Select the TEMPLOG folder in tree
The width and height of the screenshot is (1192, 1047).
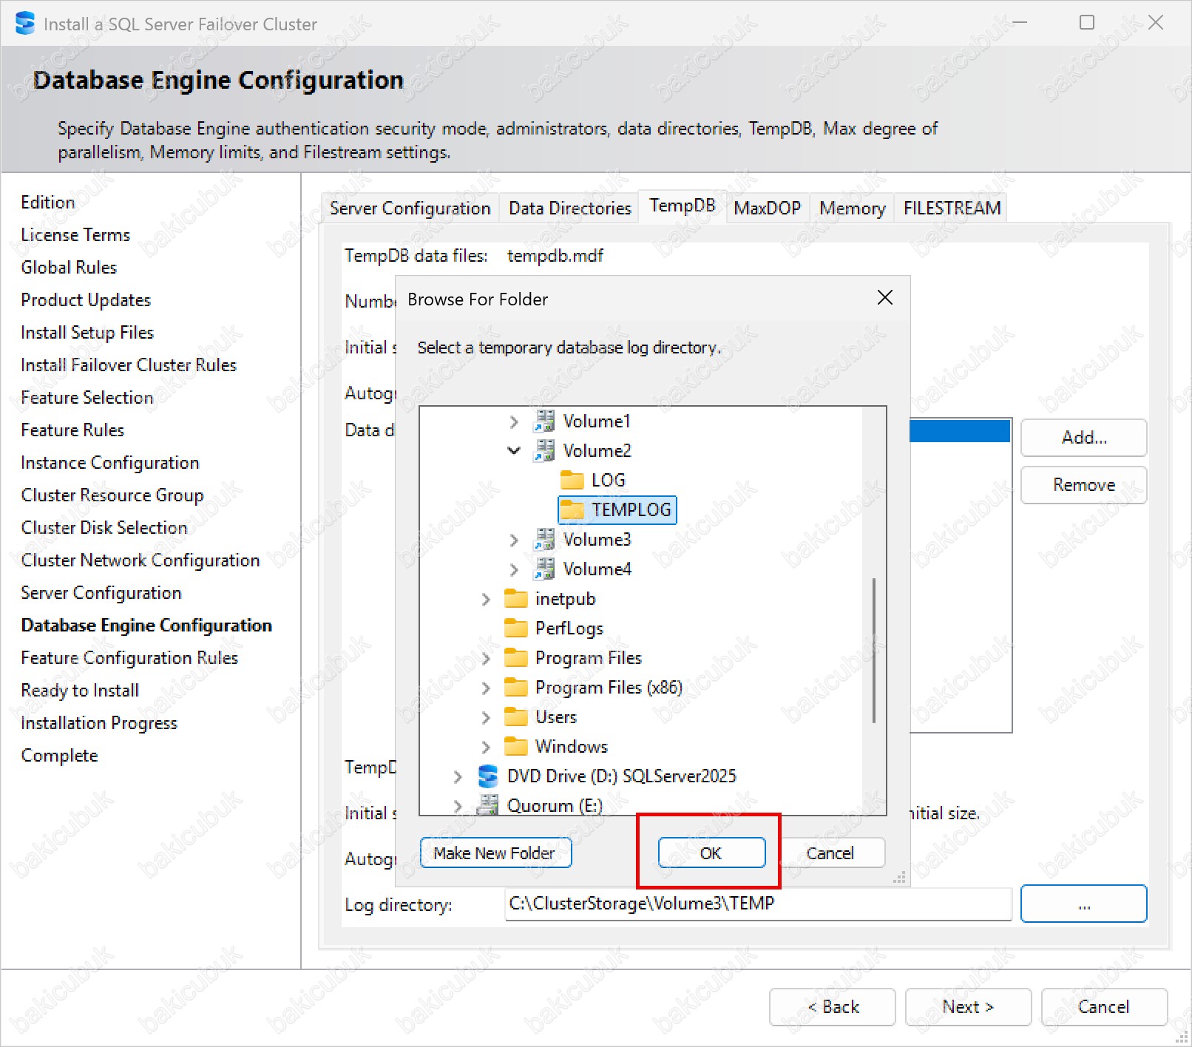(630, 509)
